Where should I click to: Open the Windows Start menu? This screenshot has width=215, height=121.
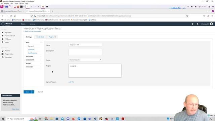[x=3, y=119]
